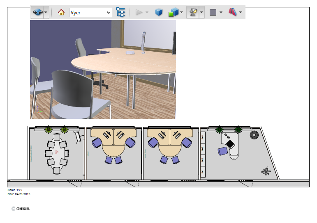Open the Vyer views combo box
This screenshot has width=317, height=223.
(90, 12)
